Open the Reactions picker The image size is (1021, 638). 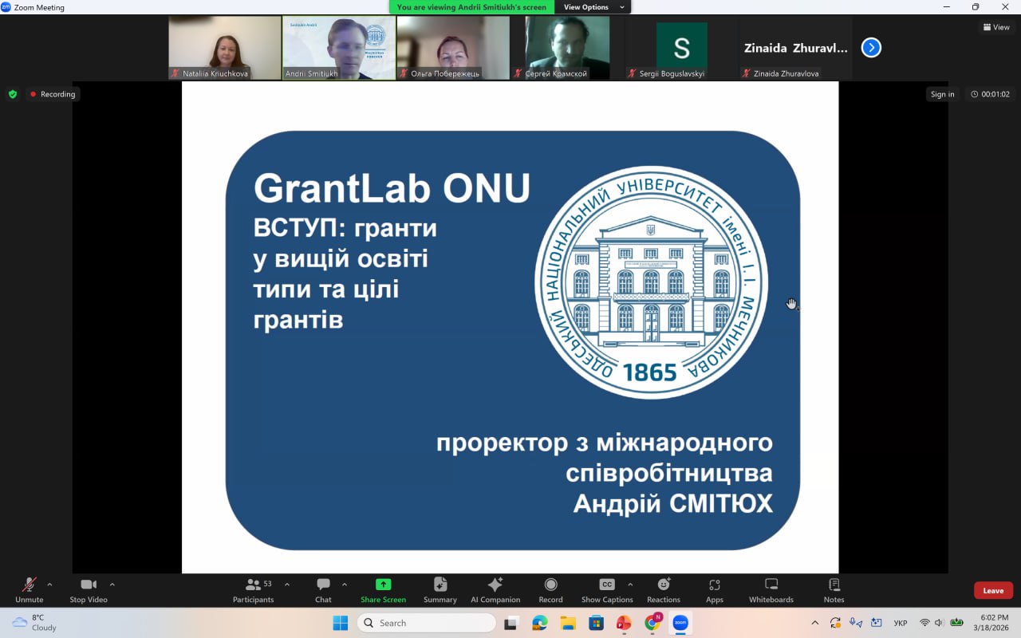coord(663,589)
